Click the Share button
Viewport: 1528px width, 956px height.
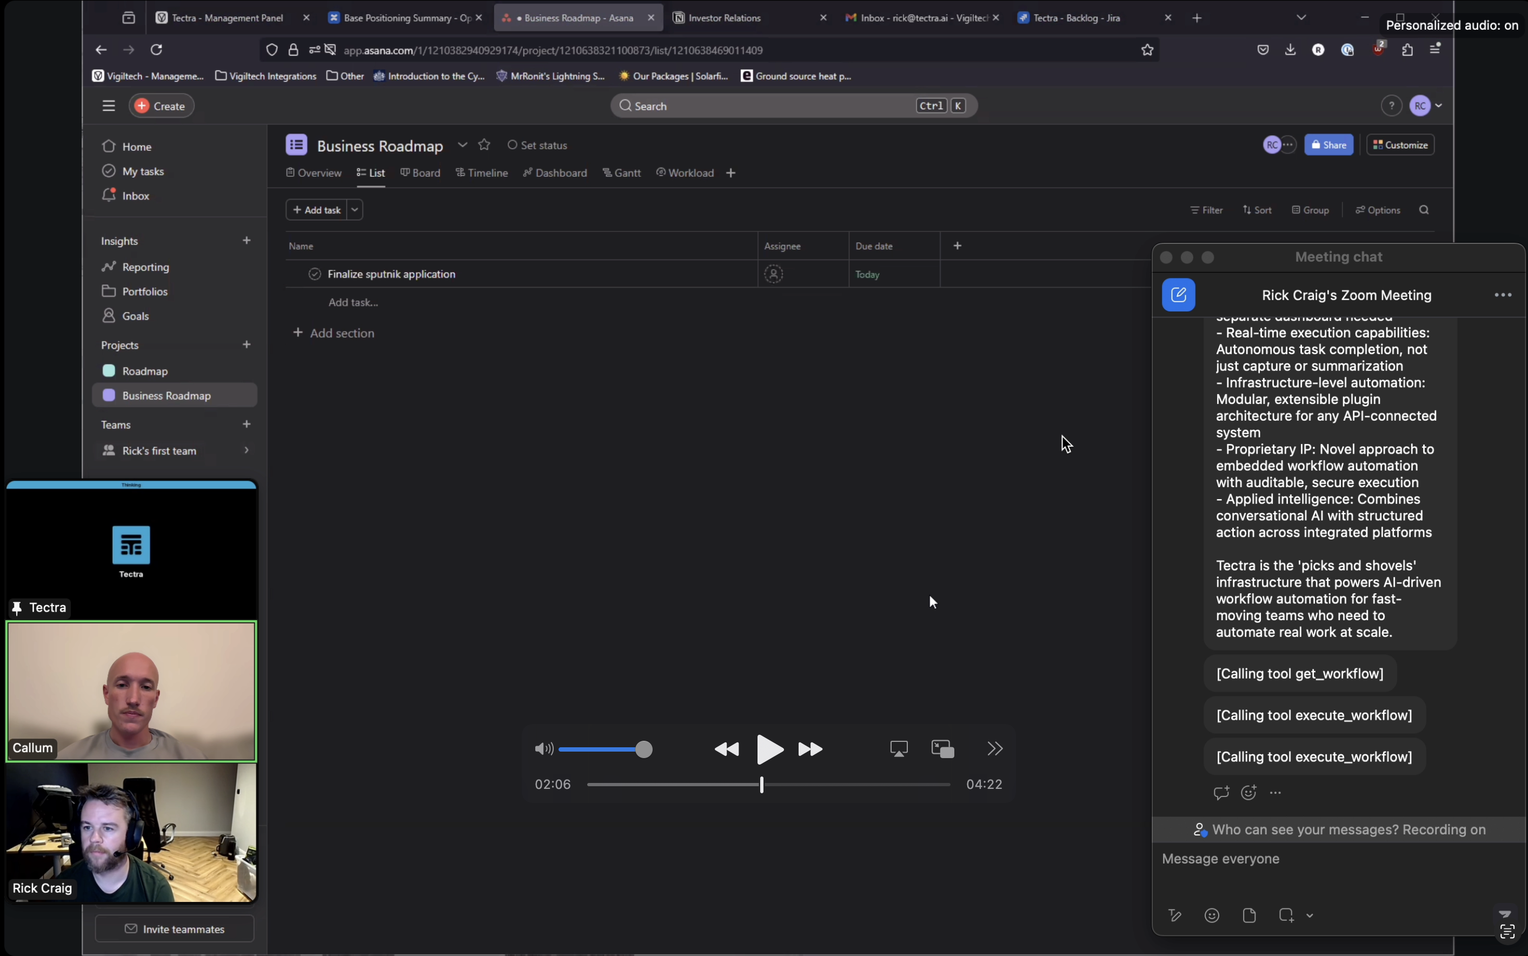[x=1328, y=145]
